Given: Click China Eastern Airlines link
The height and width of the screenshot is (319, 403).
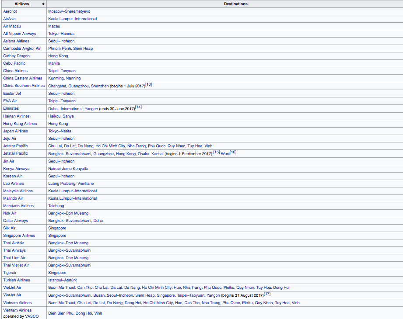Looking at the screenshot, I should [x=23, y=78].
